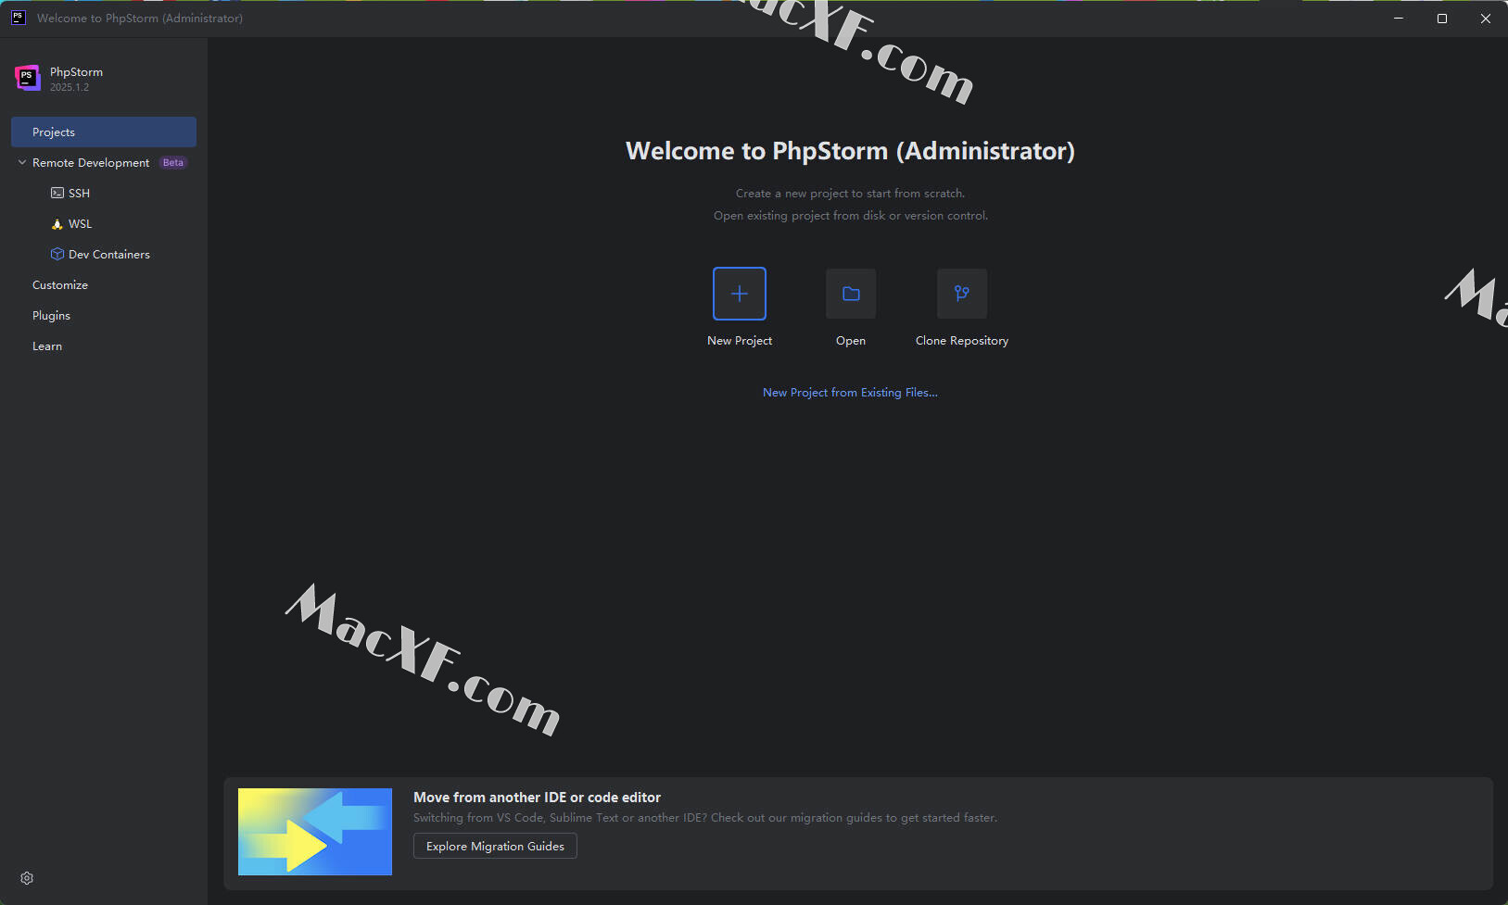Click the PhpStorm logo in the sidebar

(x=28, y=79)
